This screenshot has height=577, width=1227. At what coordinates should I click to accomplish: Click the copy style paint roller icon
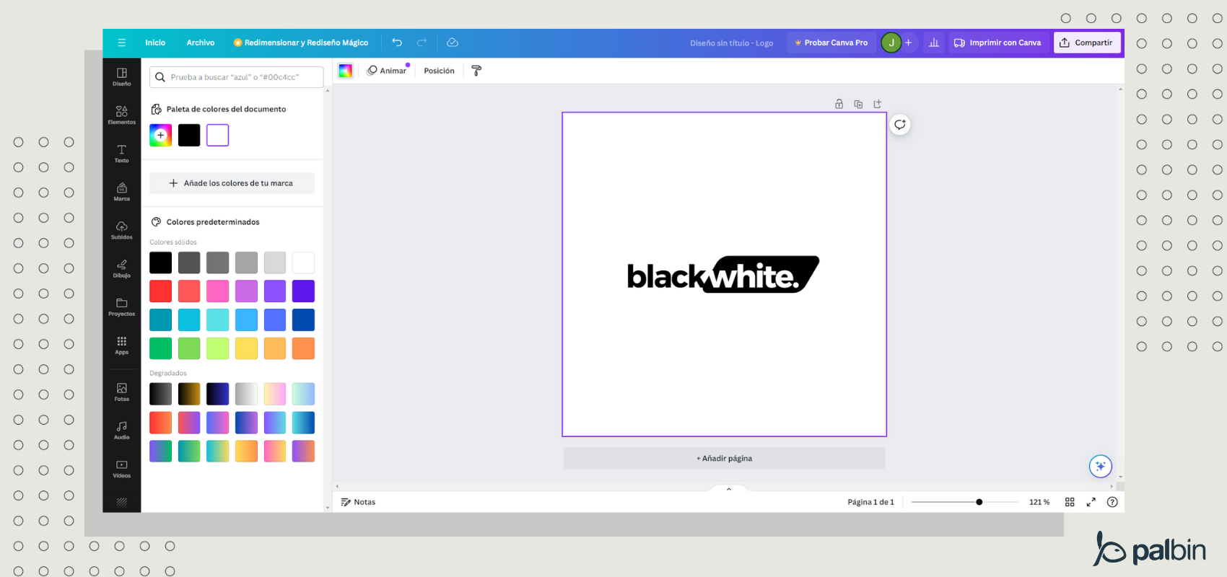[x=476, y=71]
